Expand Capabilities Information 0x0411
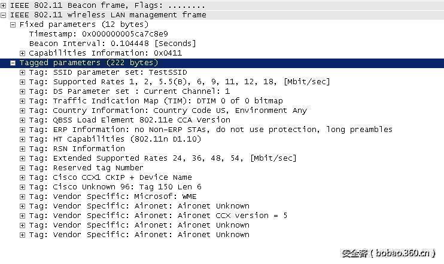444x264 pixels. tap(23, 53)
